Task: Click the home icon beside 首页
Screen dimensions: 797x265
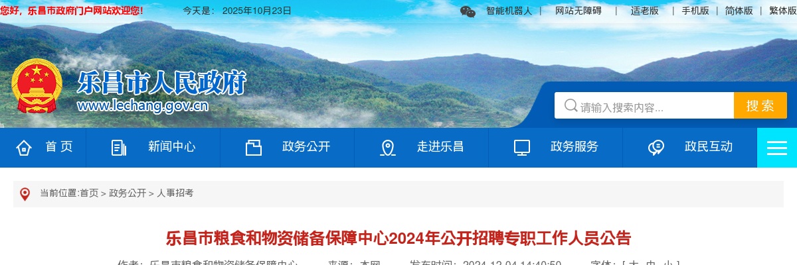Action: (24, 148)
